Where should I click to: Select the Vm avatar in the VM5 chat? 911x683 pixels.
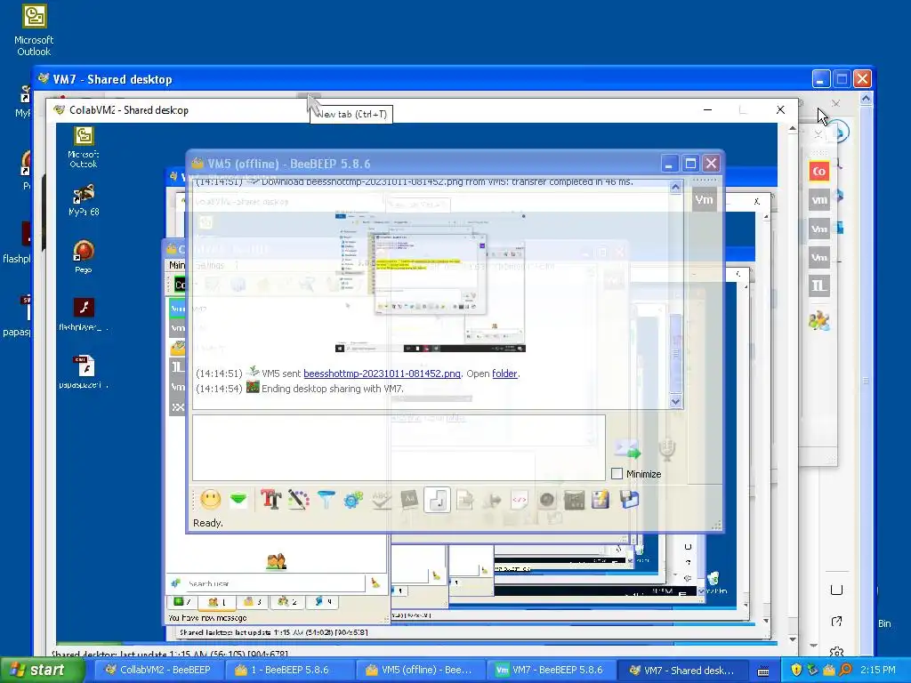(x=704, y=200)
